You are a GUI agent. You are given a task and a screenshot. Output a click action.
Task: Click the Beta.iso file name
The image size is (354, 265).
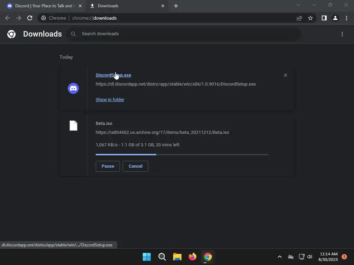(104, 124)
